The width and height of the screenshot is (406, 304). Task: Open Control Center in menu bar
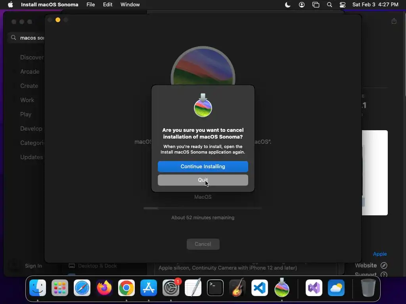[x=343, y=5]
